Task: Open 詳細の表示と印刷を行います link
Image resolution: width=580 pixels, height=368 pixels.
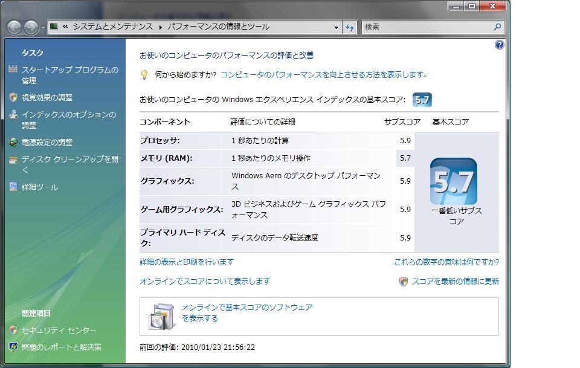Action: [186, 262]
